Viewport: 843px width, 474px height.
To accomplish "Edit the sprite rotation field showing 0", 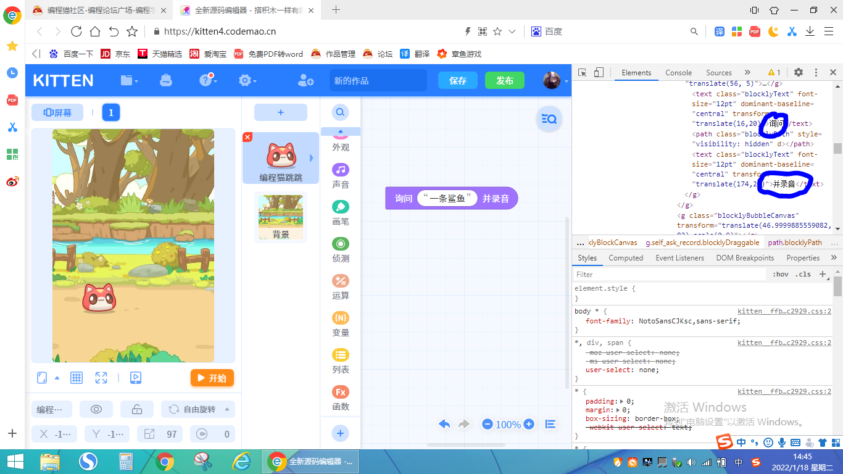I will point(212,434).
